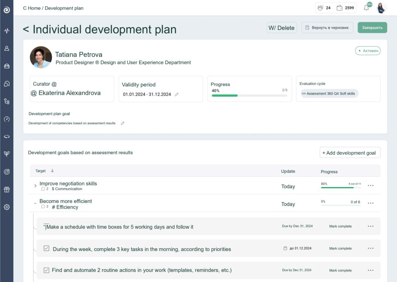Open the sprout development sidebar icon
Viewport: 397px width, 282px height.
coord(7,154)
